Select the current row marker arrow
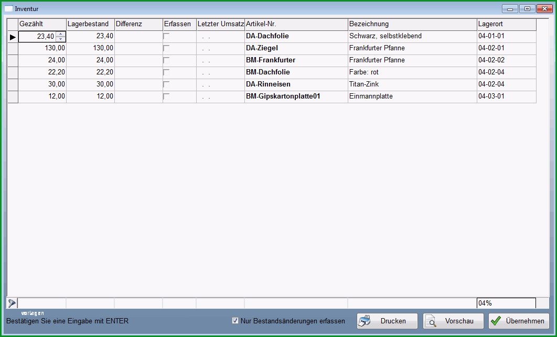Screen dimensions: 557x337 13,37
